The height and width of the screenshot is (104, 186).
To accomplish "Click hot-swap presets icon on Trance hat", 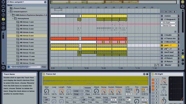I will [144, 74].
